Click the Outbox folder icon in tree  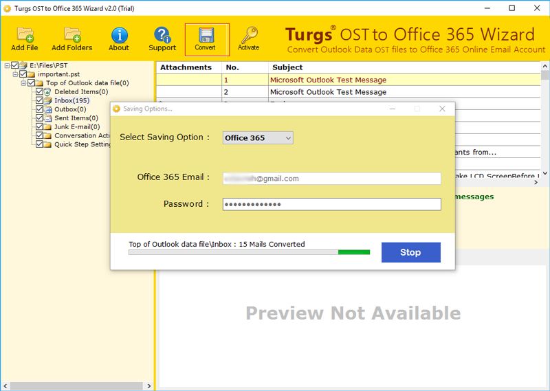47,109
